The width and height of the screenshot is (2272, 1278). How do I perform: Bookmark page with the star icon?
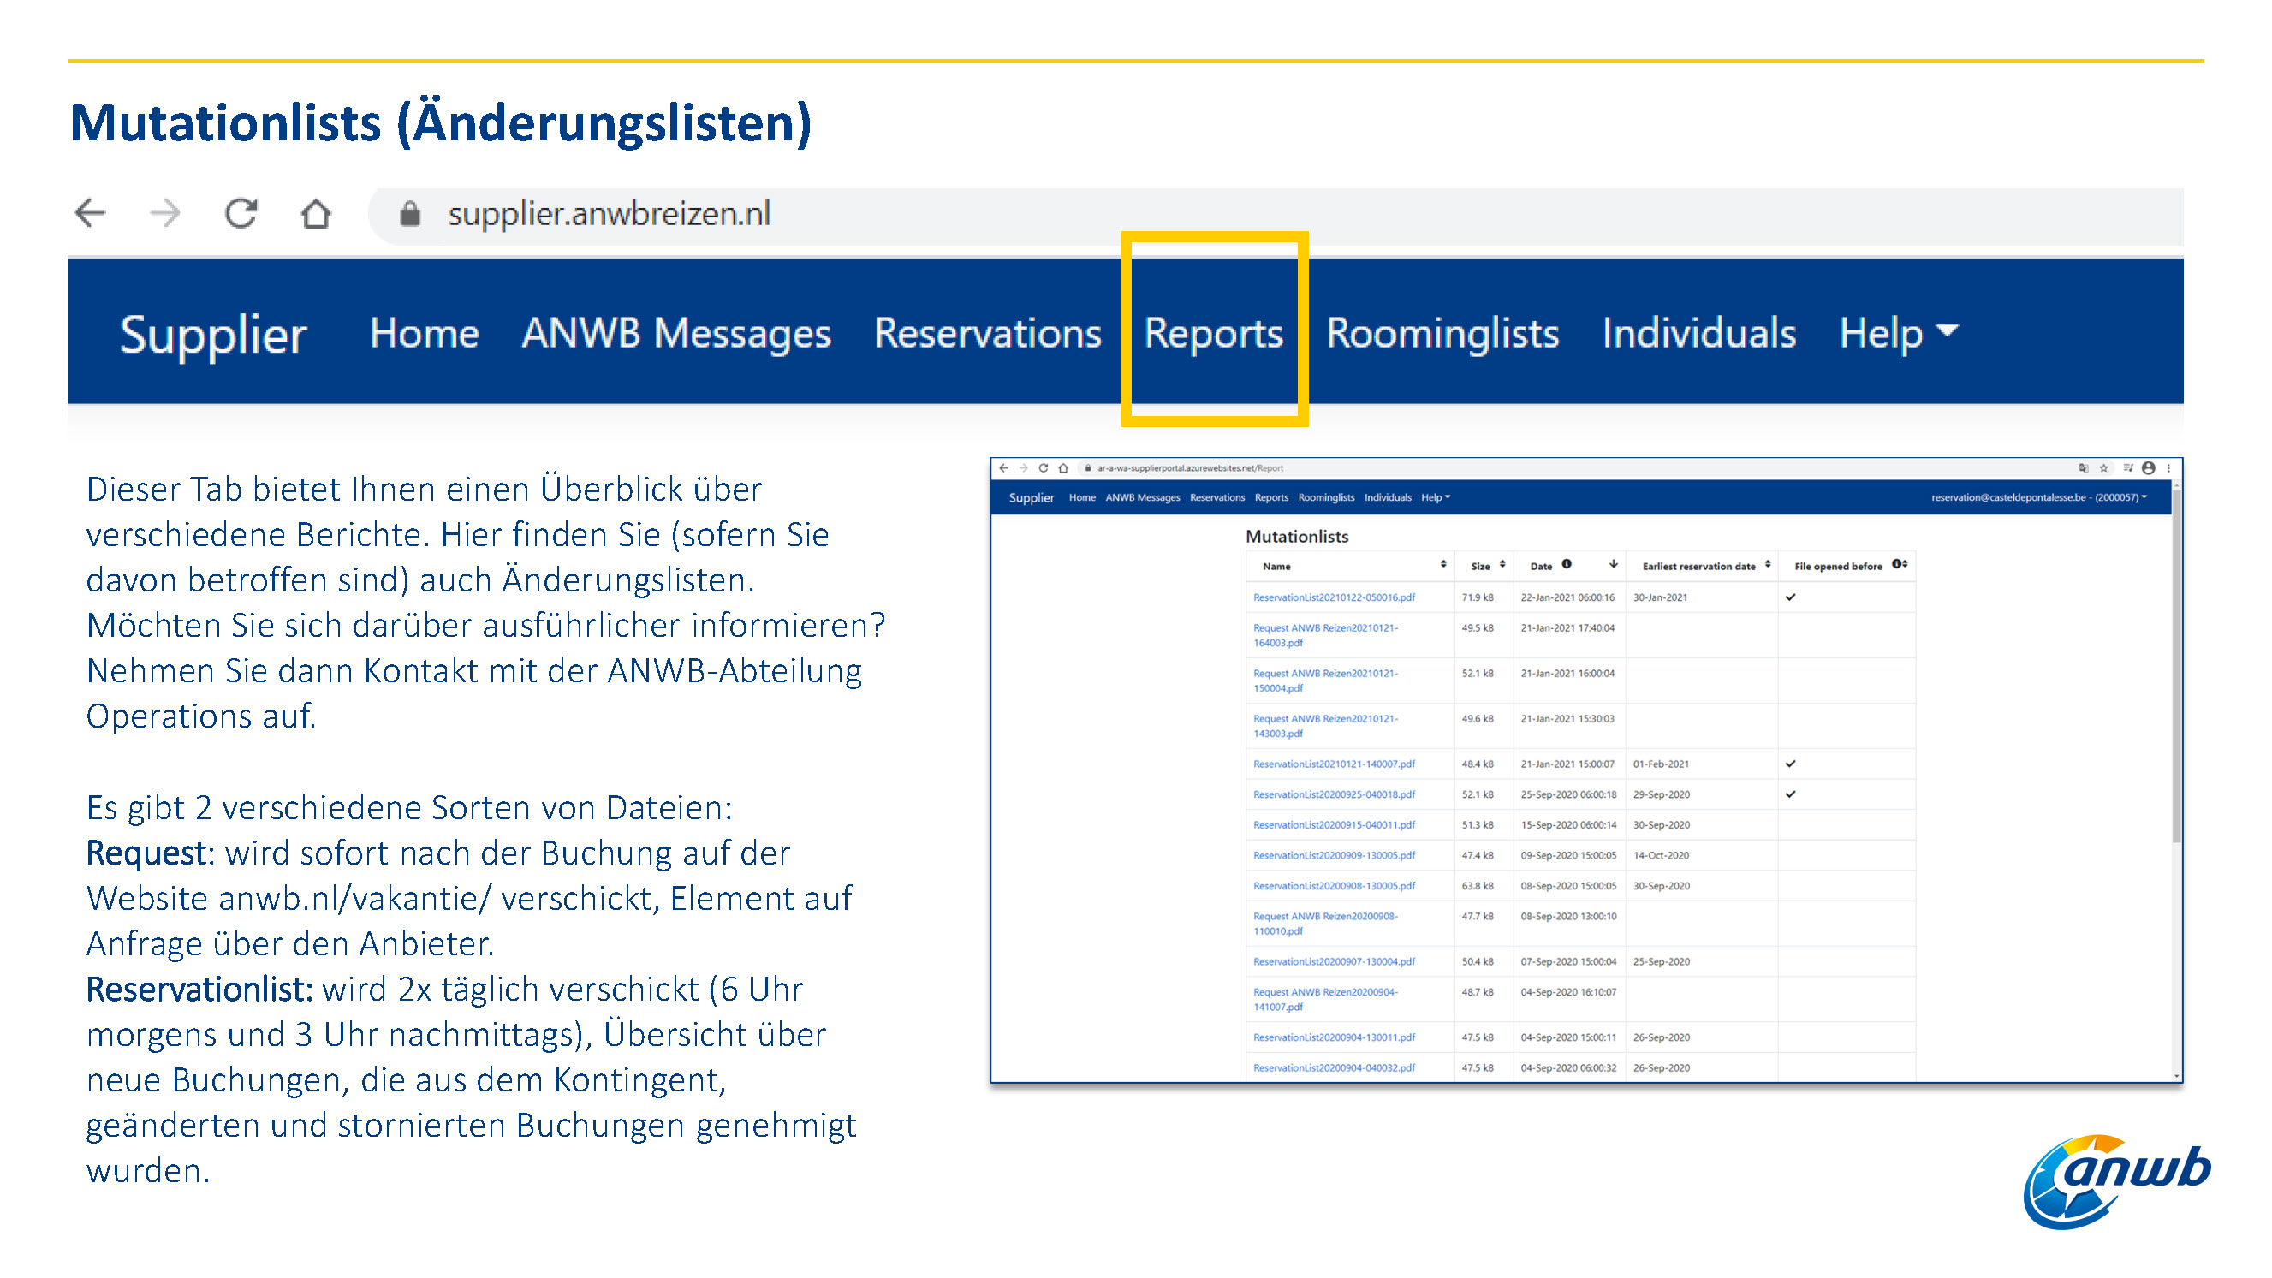coord(2103,468)
